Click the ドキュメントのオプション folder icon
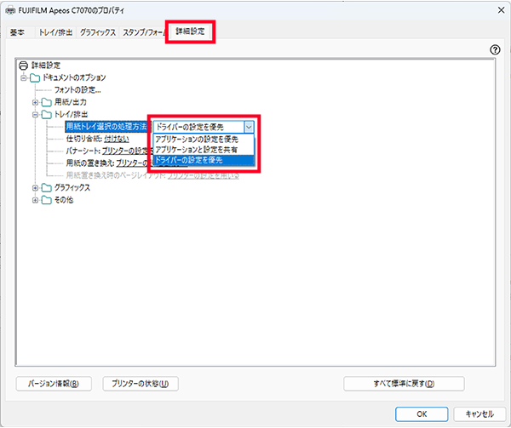The height and width of the screenshot is (428, 511). pos(35,77)
